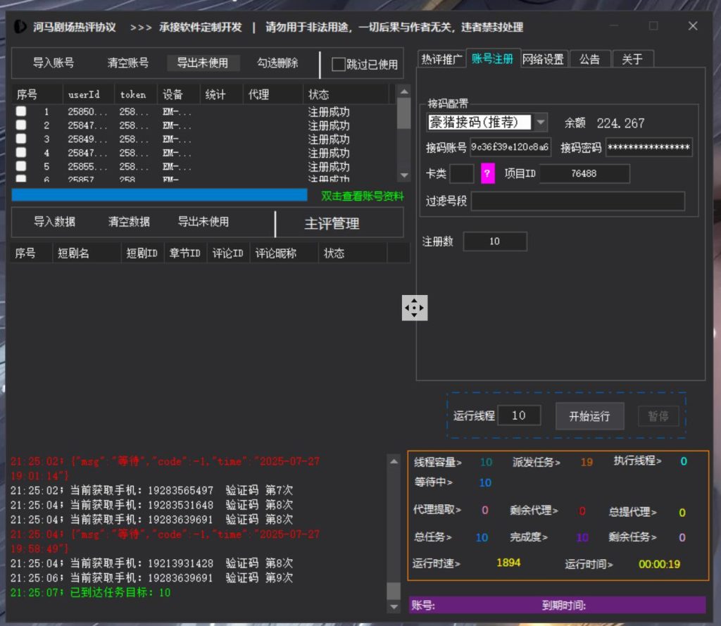This screenshot has height=626, width=721.
Task: Focus the 注册数 input field
Action: point(494,242)
